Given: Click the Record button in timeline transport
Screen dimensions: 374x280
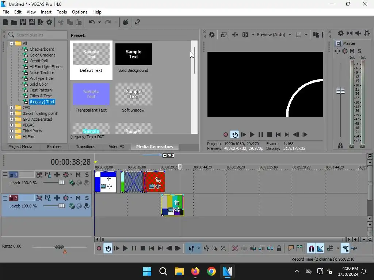Looking at the screenshot, I should click(x=99, y=249).
